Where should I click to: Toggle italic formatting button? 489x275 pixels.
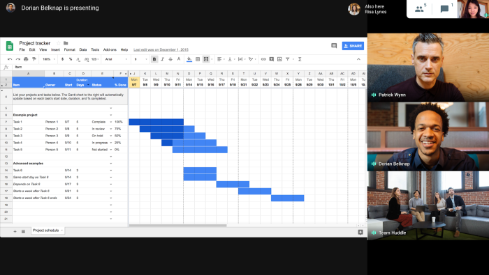pyautogui.click(x=163, y=59)
